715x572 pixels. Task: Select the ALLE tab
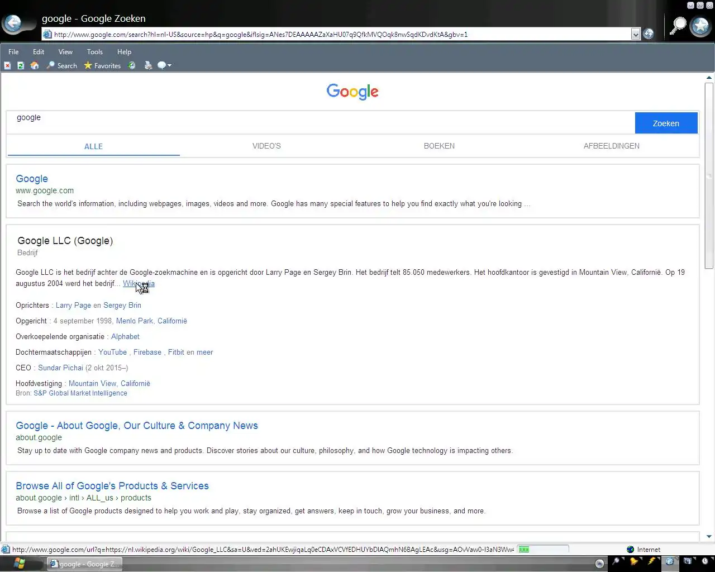[x=93, y=146]
